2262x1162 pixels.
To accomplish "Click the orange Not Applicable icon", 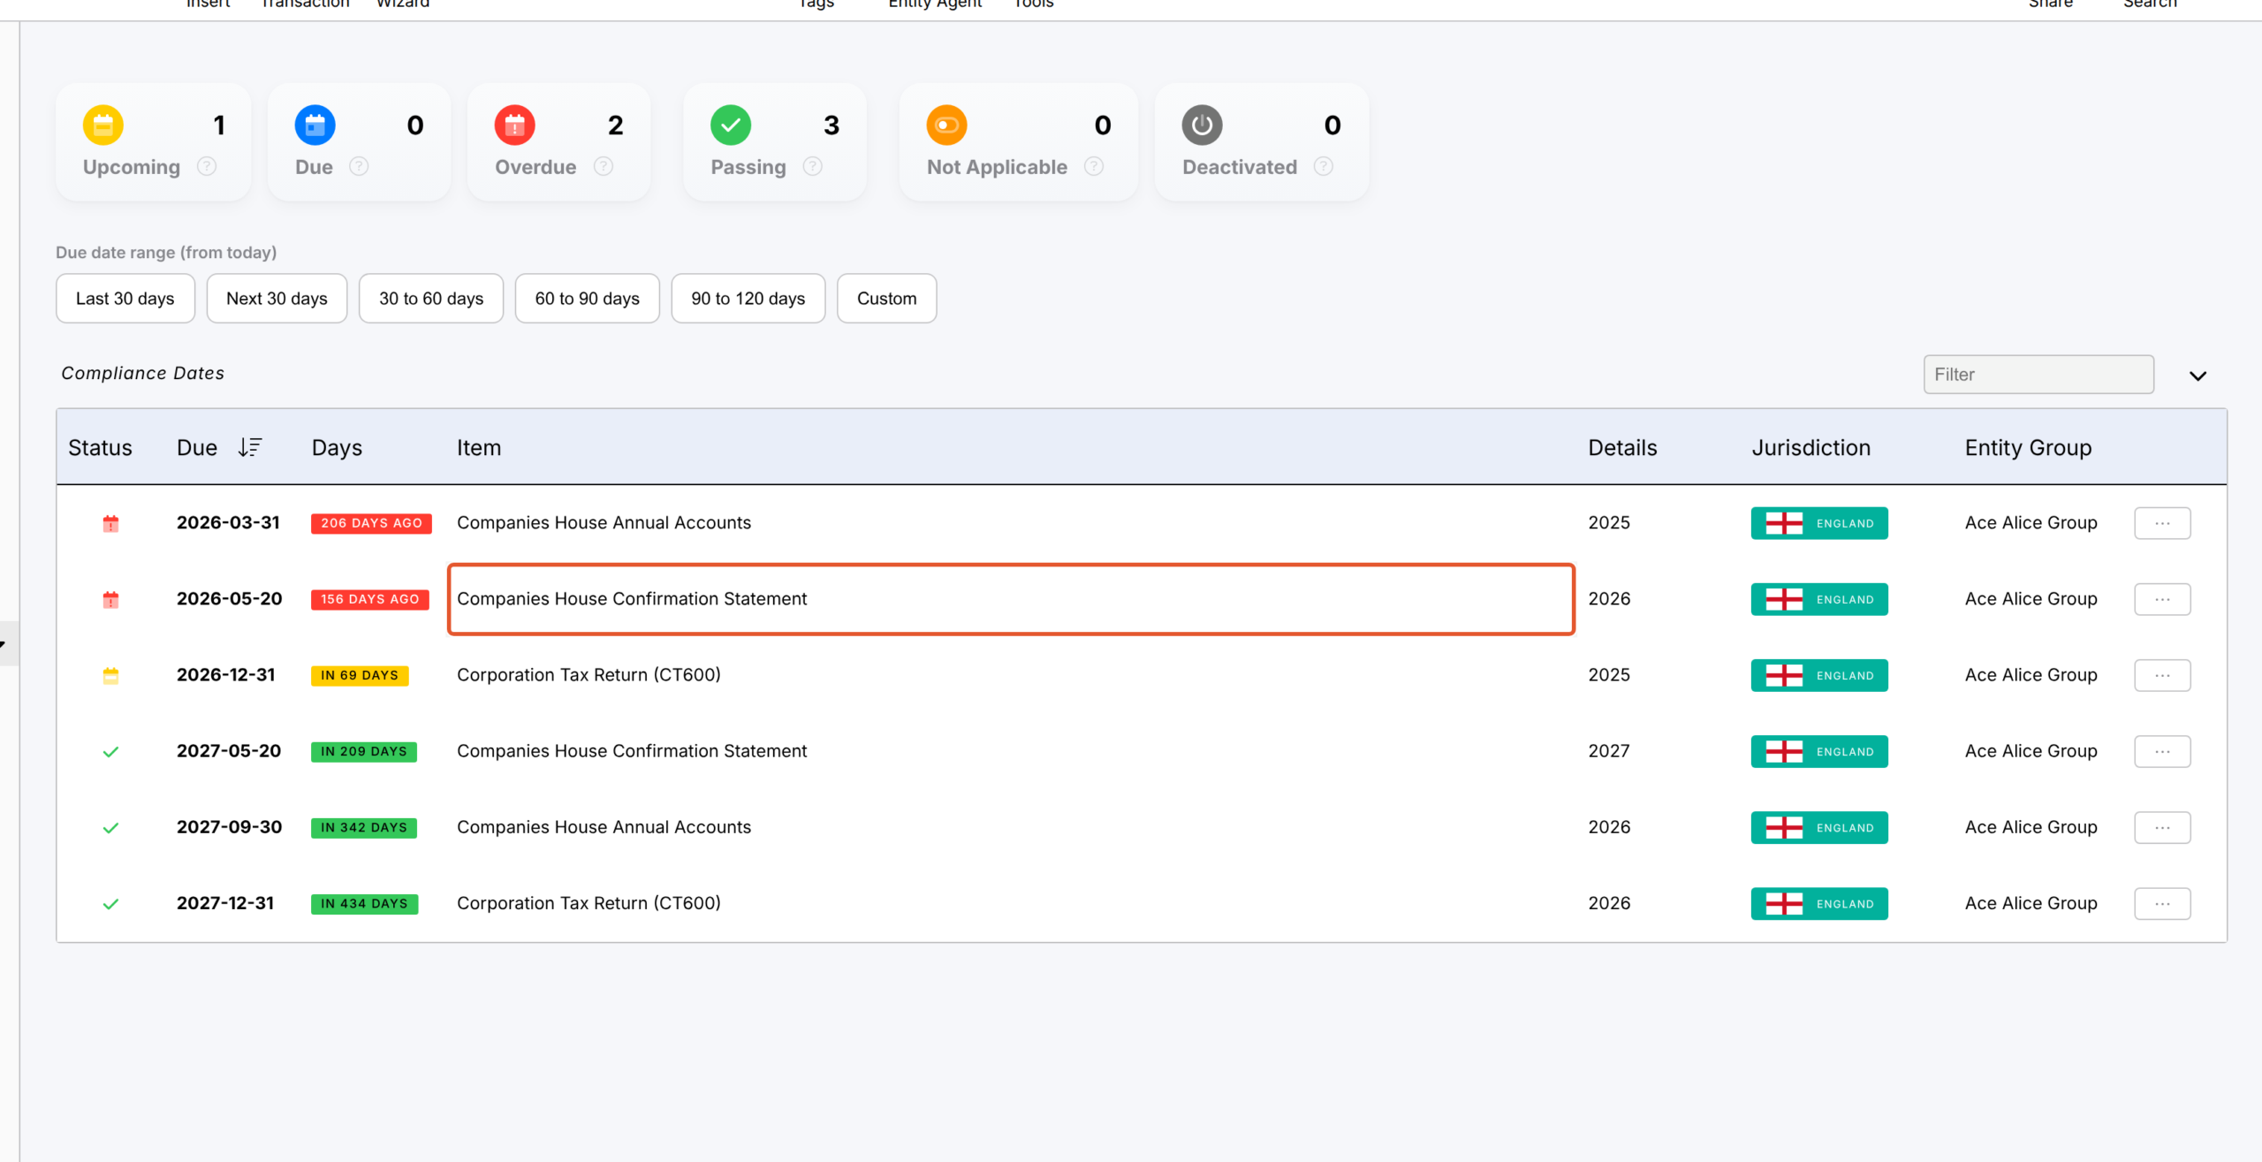I will pyautogui.click(x=947, y=125).
